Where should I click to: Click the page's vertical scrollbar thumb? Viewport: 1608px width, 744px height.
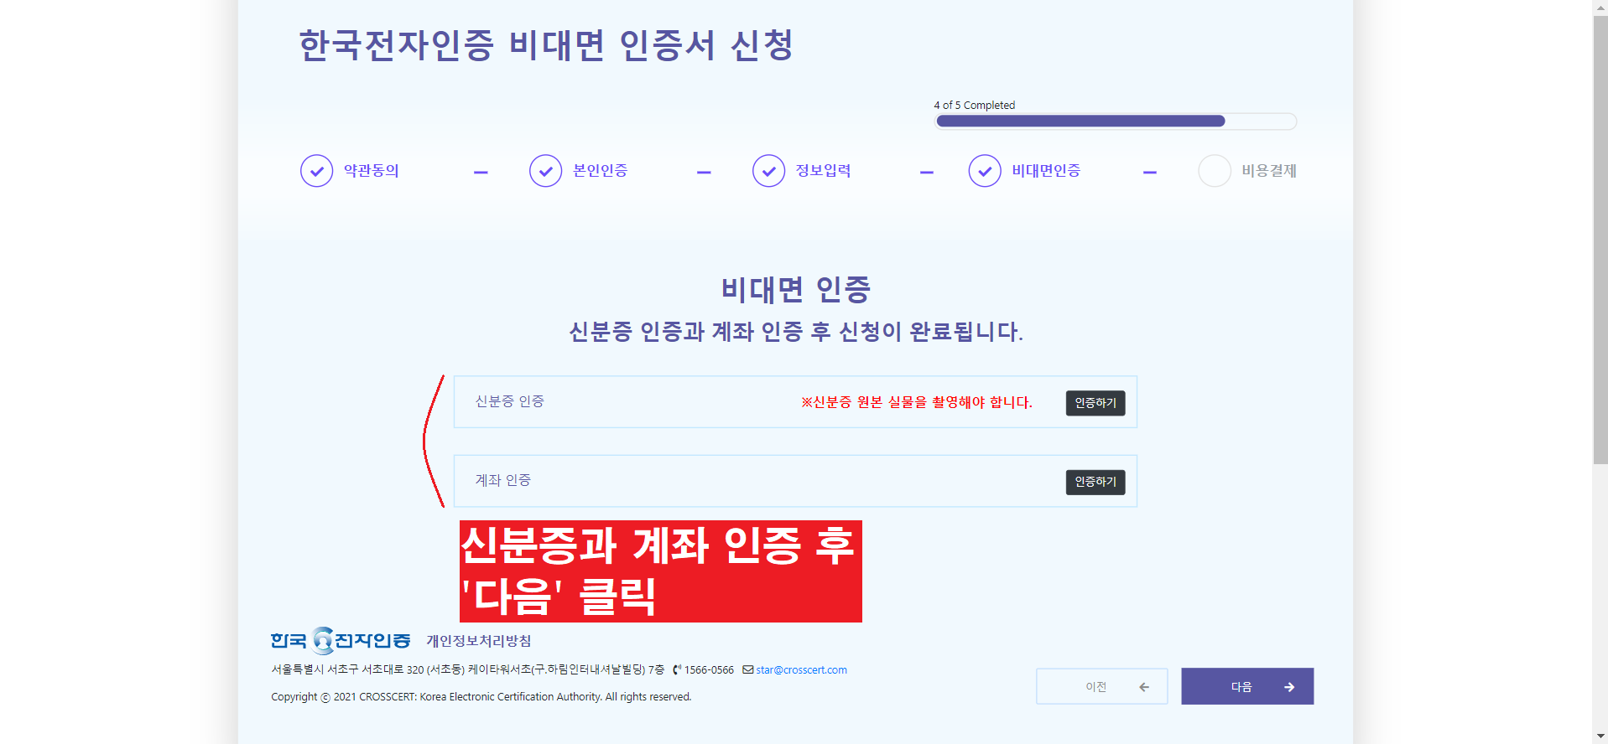point(1600,240)
